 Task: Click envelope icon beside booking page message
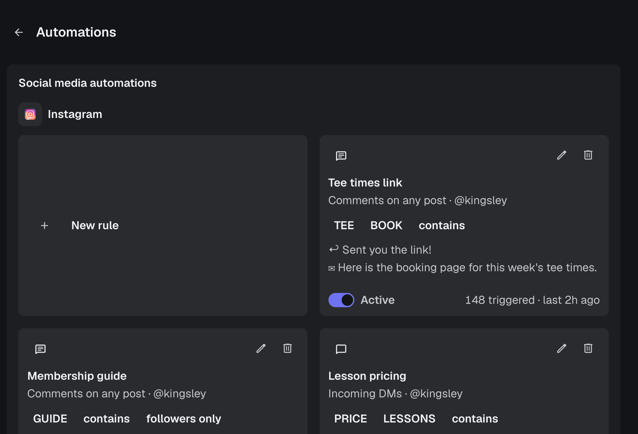(332, 269)
